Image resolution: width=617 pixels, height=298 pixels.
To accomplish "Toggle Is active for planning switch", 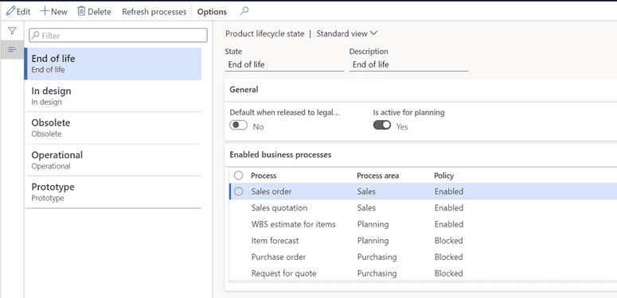I will tap(382, 126).
